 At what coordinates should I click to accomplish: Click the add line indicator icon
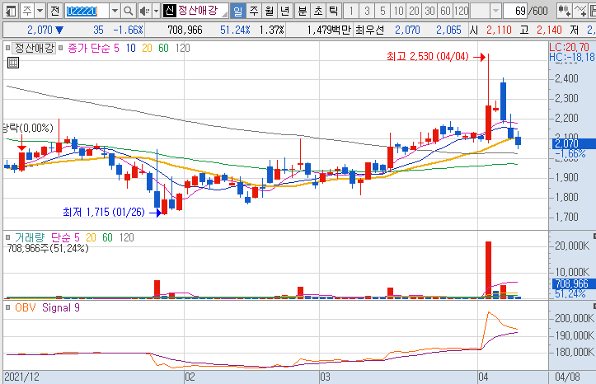pyautogui.click(x=580, y=11)
